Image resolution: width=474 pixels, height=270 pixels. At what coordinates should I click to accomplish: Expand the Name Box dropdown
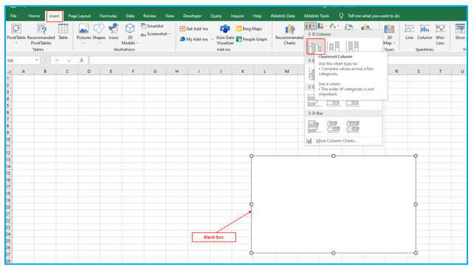(x=37, y=60)
